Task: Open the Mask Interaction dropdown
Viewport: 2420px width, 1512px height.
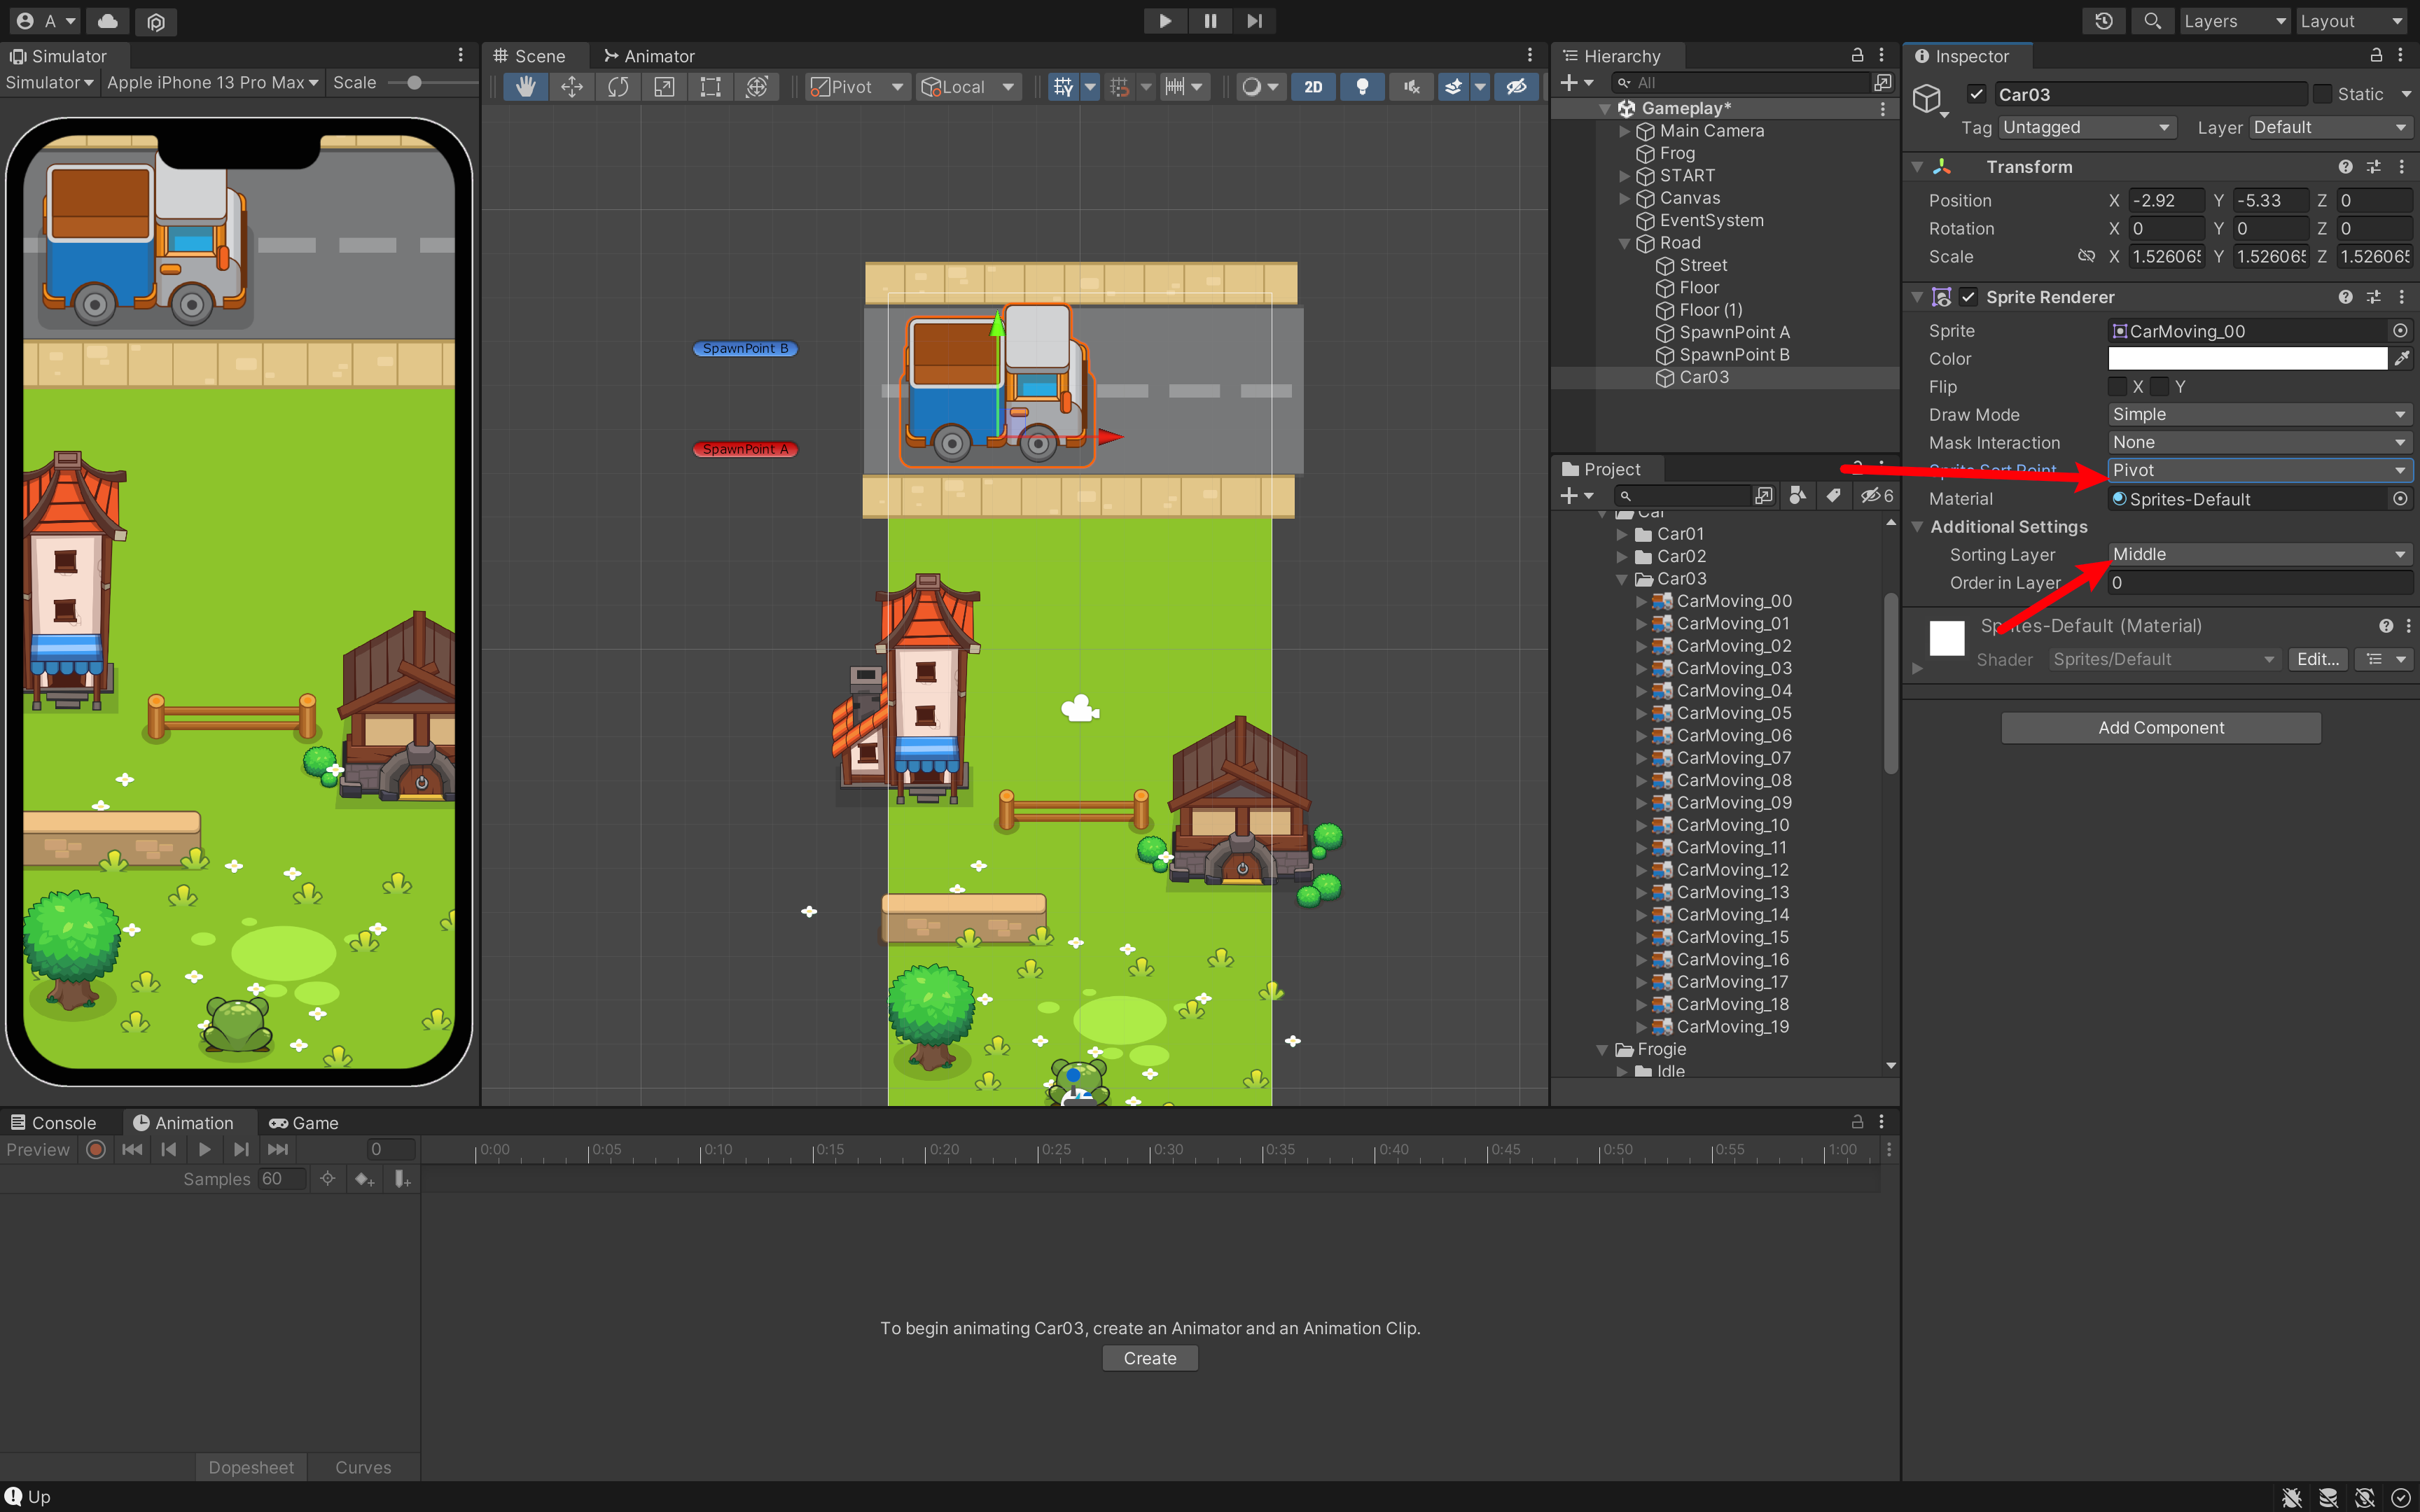Action: tap(2260, 442)
